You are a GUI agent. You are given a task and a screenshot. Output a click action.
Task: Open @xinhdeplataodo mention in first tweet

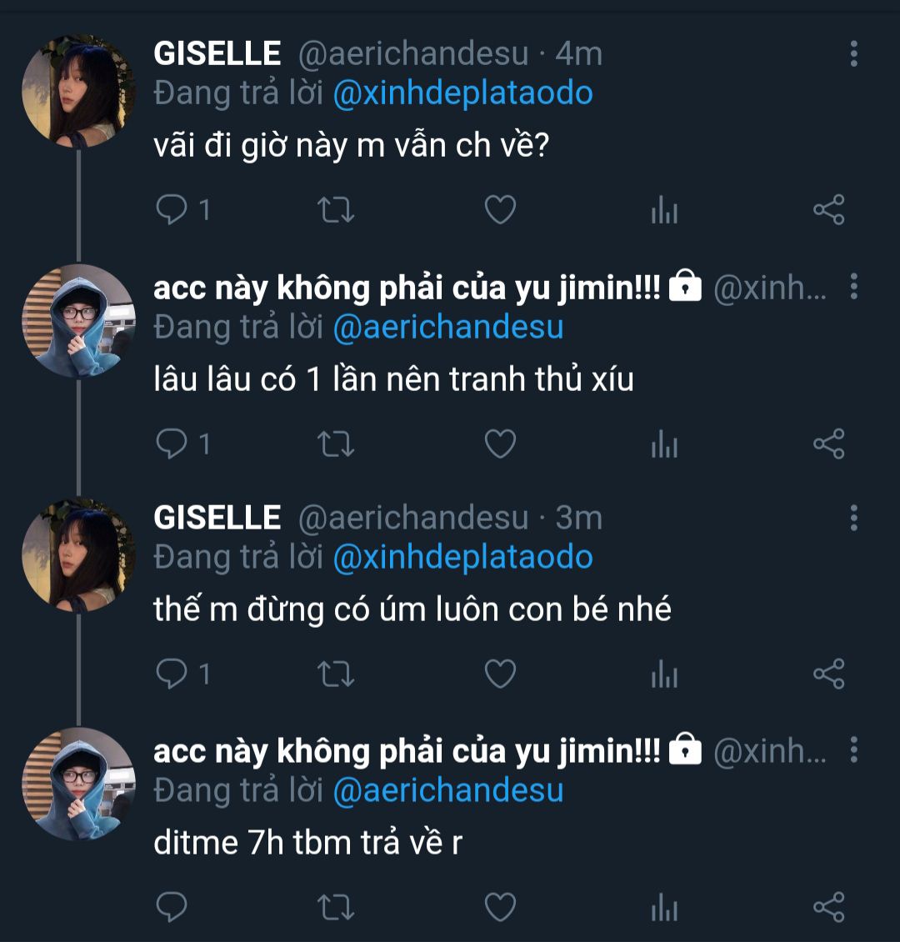point(462,93)
